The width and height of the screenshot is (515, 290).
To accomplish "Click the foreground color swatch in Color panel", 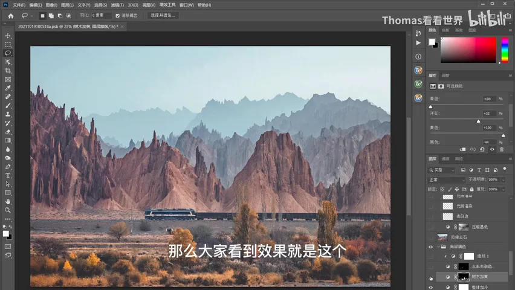I will [432, 42].
